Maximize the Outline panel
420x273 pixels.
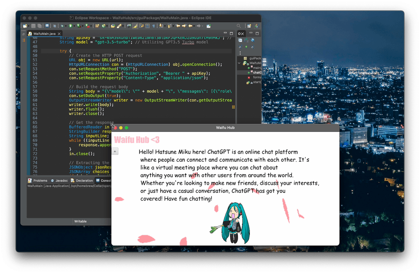[257, 33]
